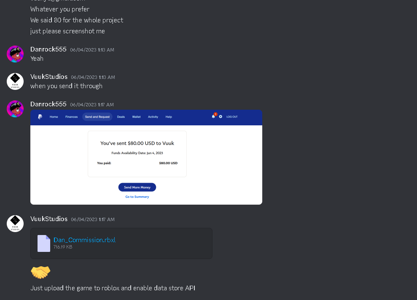Click Danrock555's avatar next to Yeah message
The height and width of the screenshot is (300, 417).
[15, 54]
